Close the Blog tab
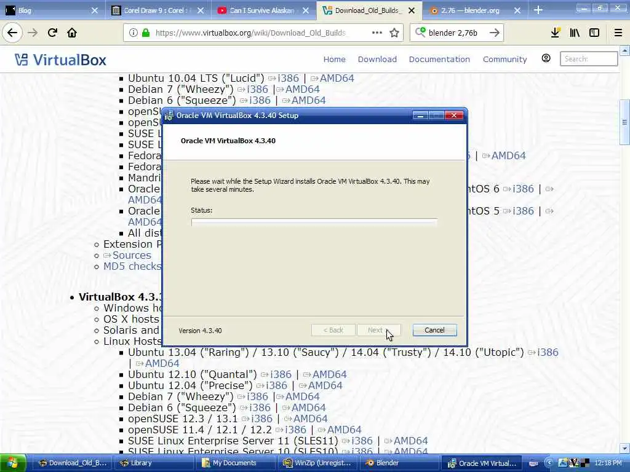Viewport: 630px width, 472px height. tap(94, 11)
